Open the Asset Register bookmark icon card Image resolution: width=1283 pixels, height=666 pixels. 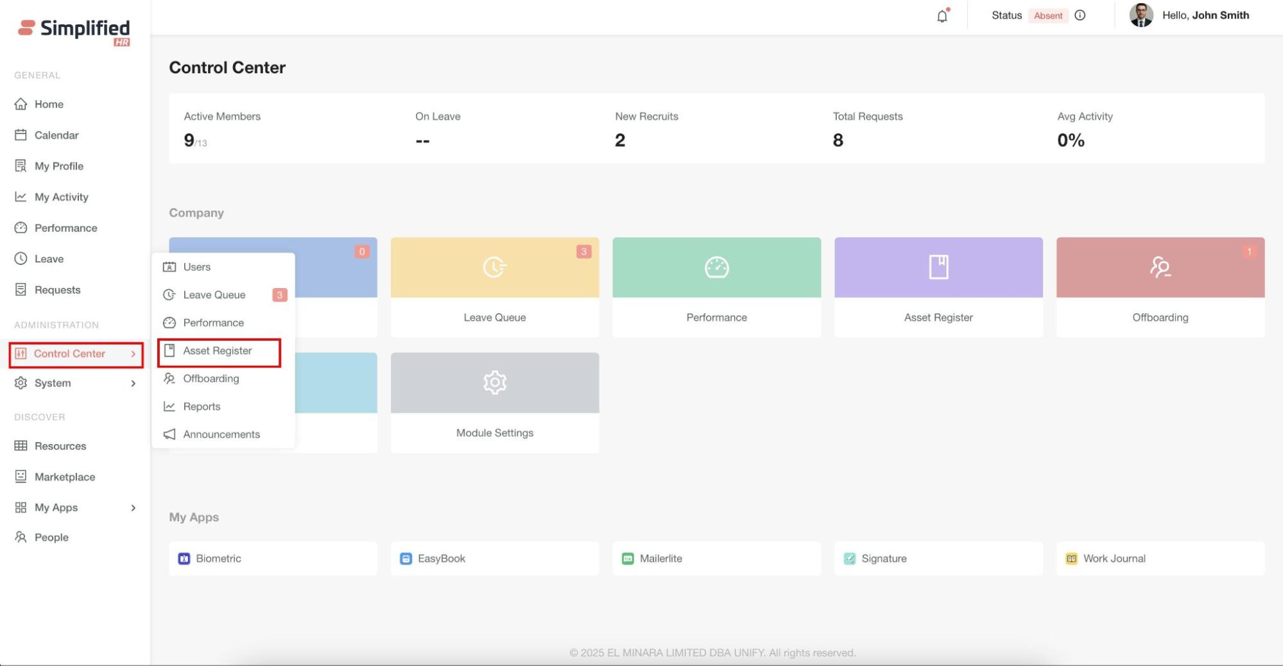[x=938, y=268]
